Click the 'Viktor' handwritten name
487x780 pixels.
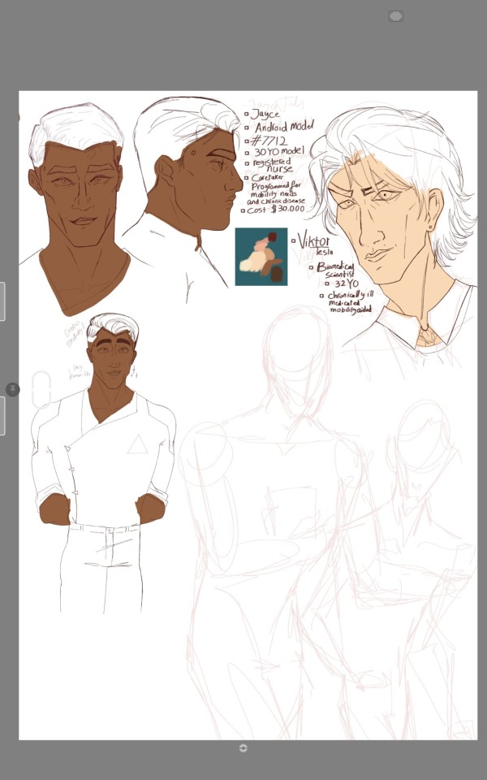click(313, 240)
